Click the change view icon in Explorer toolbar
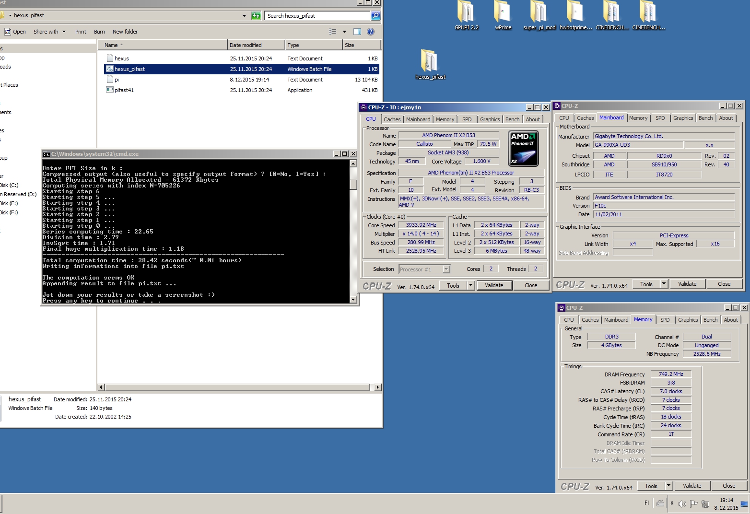Image resolution: width=750 pixels, height=514 pixels. [x=333, y=32]
